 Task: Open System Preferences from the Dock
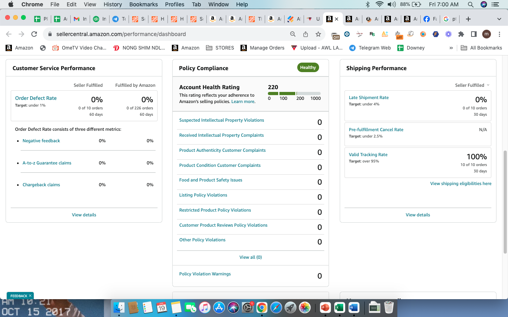click(248, 307)
